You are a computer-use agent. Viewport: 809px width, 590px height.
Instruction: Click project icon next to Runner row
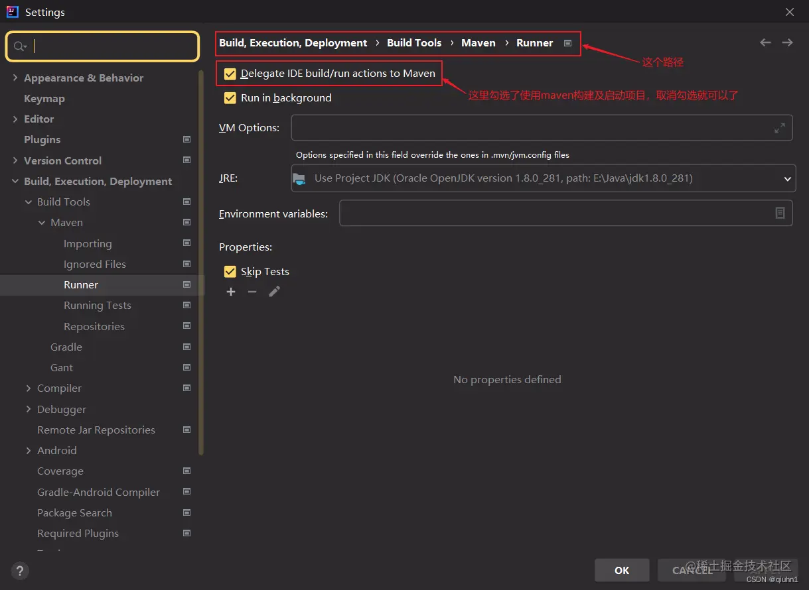click(186, 284)
